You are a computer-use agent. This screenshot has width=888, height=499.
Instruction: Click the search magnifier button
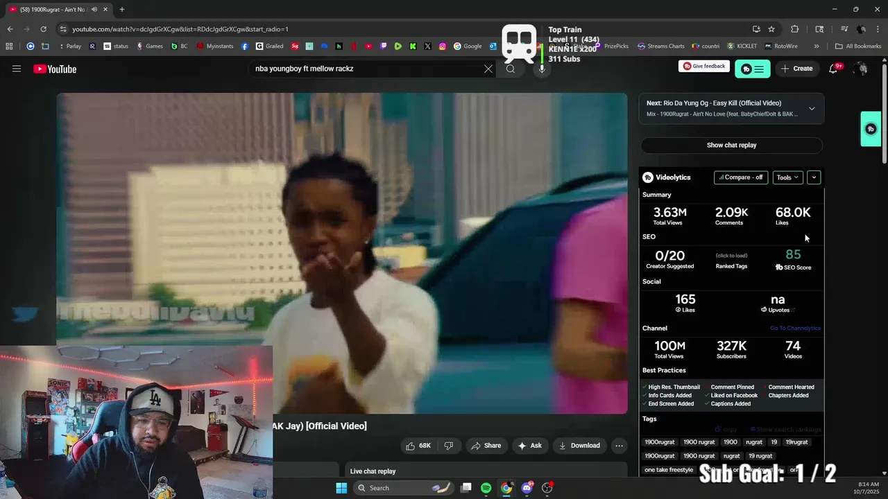[511, 69]
